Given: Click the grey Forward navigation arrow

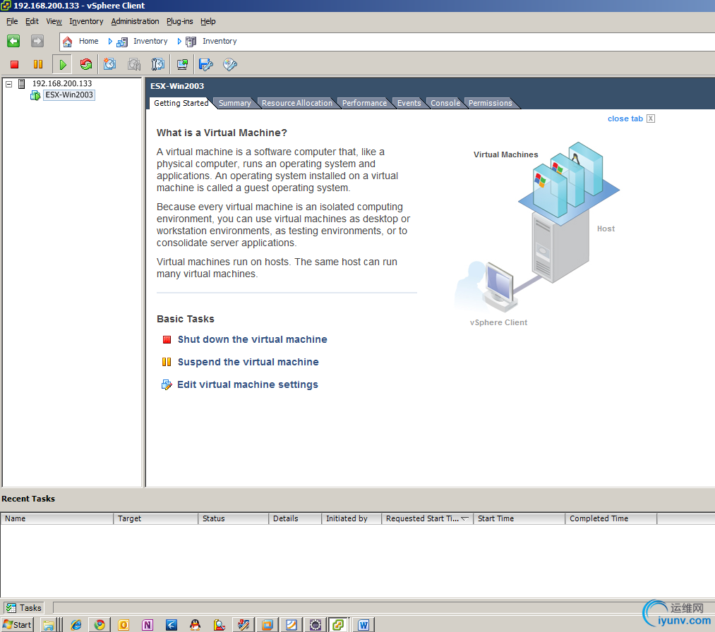Looking at the screenshot, I should click(x=37, y=41).
